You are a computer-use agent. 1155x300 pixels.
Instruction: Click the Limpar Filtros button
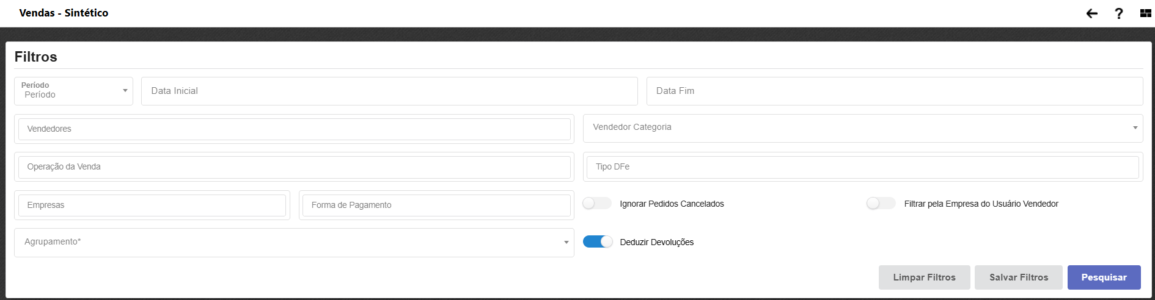[x=924, y=277]
